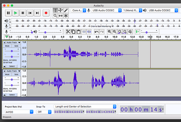
Task: Click the selection center field 00h00m14.098s
Action: 101,112
